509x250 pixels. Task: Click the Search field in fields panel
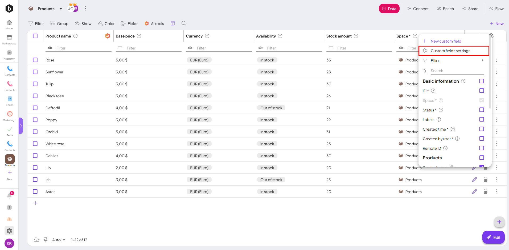(x=457, y=71)
